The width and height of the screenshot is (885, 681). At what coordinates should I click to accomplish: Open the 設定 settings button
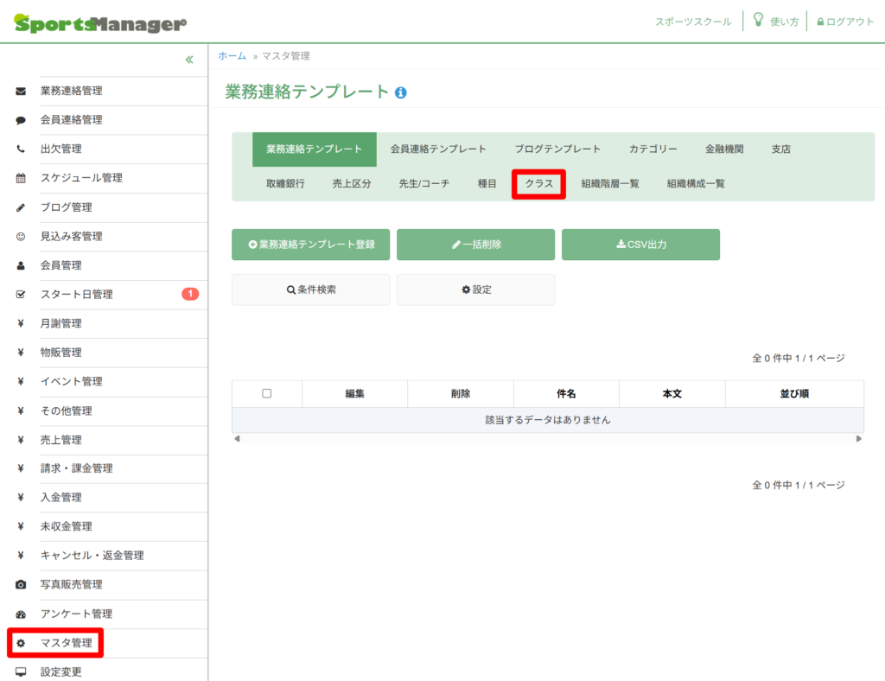475,290
